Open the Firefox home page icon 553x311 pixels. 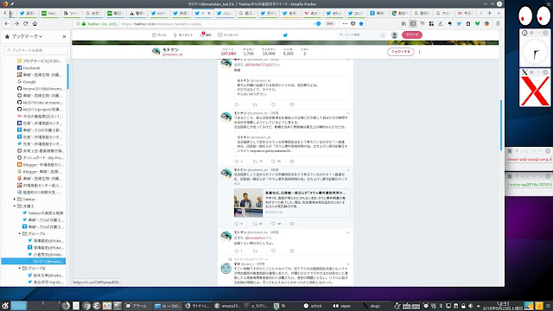pyautogui.click(x=35, y=23)
